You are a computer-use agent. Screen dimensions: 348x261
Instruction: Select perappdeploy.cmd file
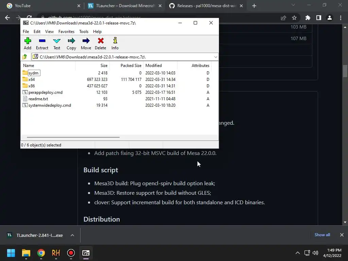coord(42,92)
